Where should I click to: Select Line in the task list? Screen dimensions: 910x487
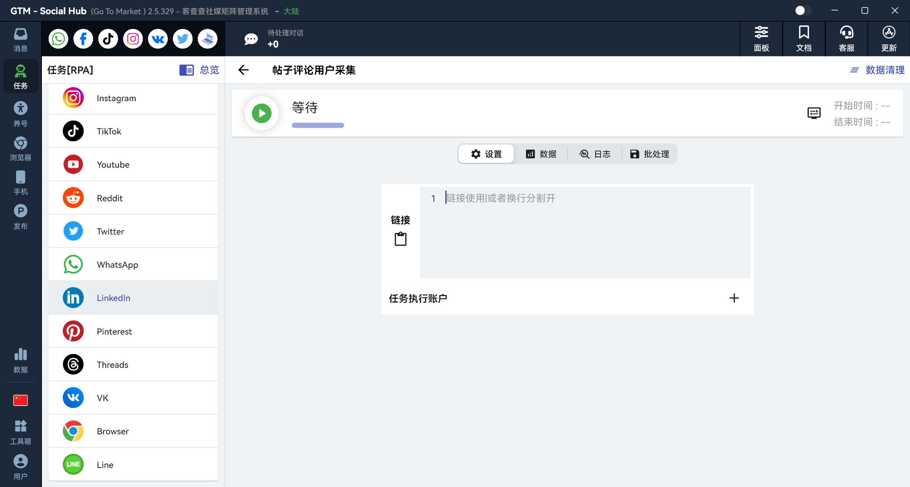pos(133,465)
